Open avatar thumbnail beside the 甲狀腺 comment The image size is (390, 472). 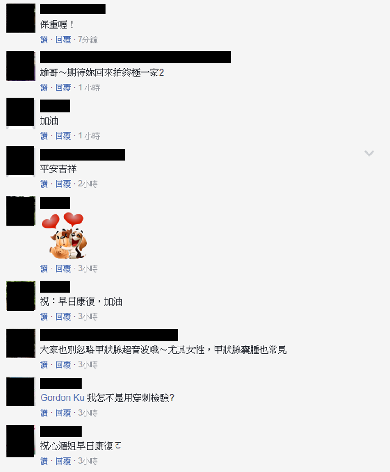(x=21, y=343)
